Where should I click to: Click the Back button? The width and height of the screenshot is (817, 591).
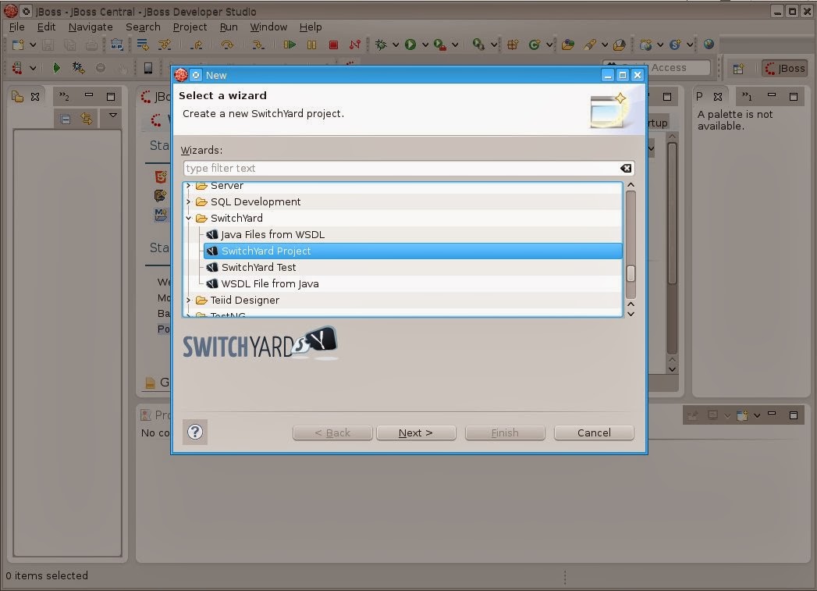pyautogui.click(x=332, y=433)
